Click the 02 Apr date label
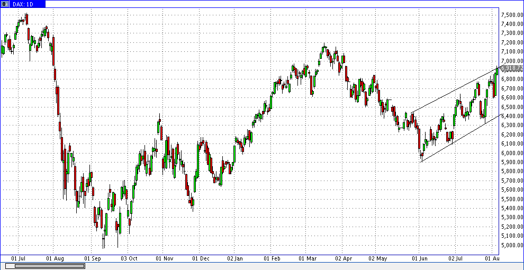Screen dimensions: 524x270 (344, 258)
